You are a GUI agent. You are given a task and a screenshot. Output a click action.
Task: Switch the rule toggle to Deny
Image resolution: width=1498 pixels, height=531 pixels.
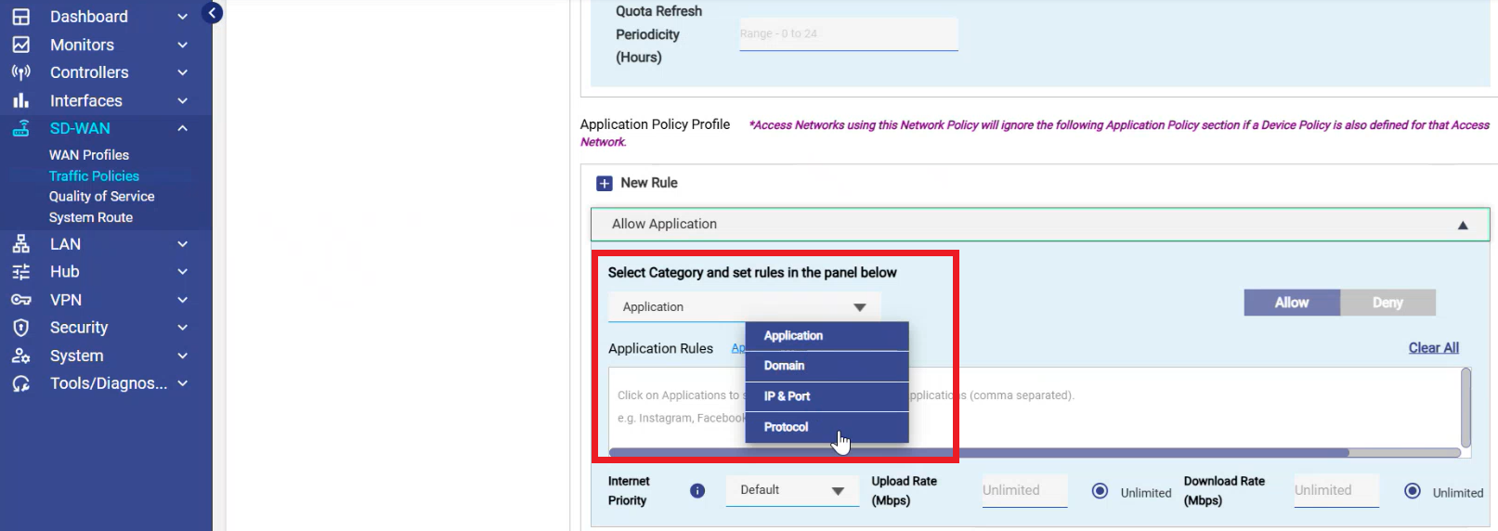(x=1387, y=303)
